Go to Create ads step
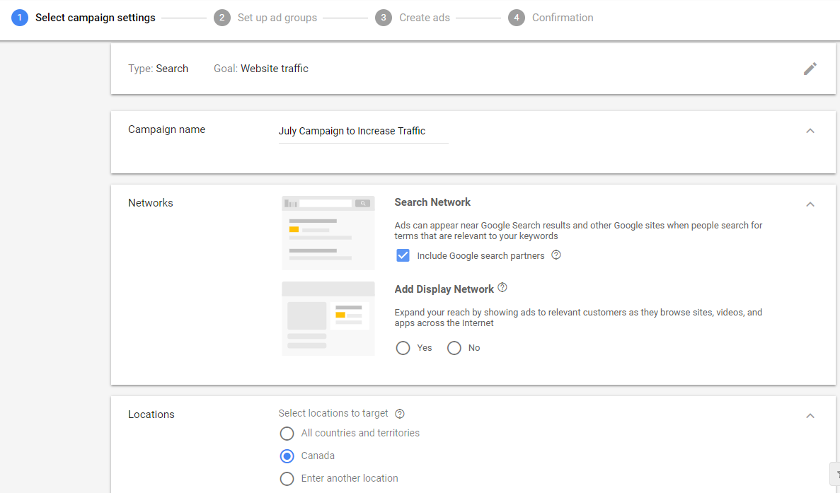Screen dimensions: 840x493 coord(425,18)
